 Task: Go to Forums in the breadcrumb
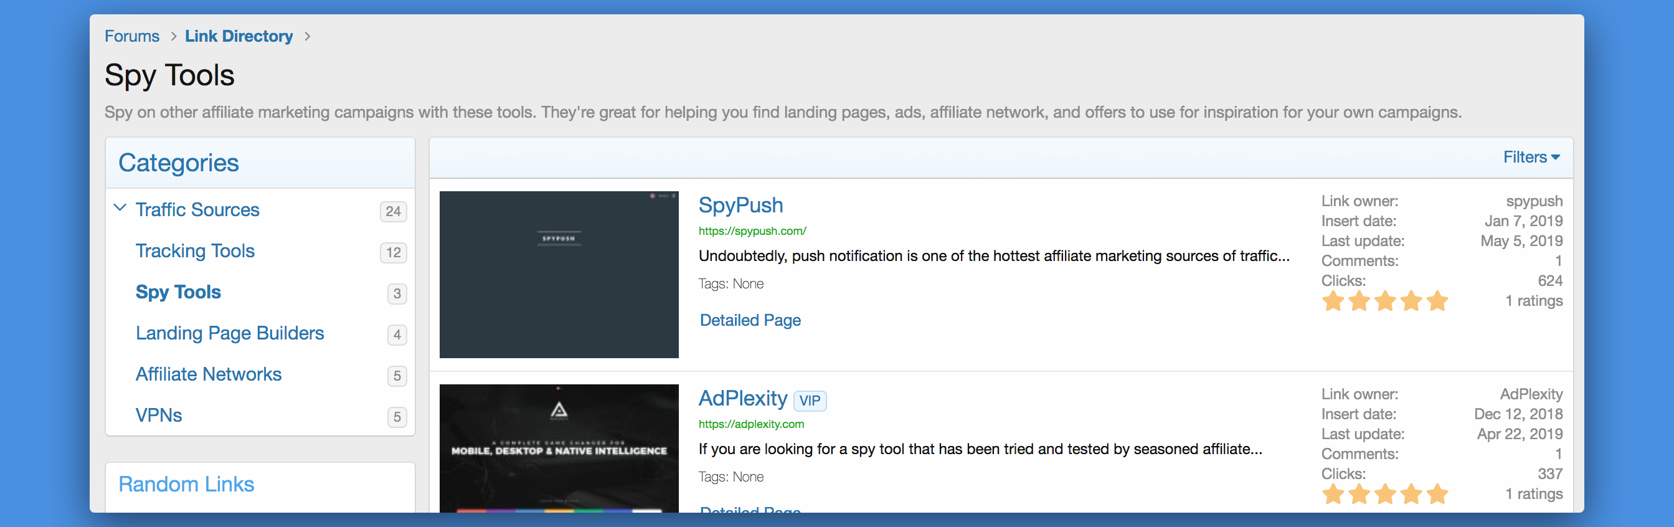click(132, 36)
